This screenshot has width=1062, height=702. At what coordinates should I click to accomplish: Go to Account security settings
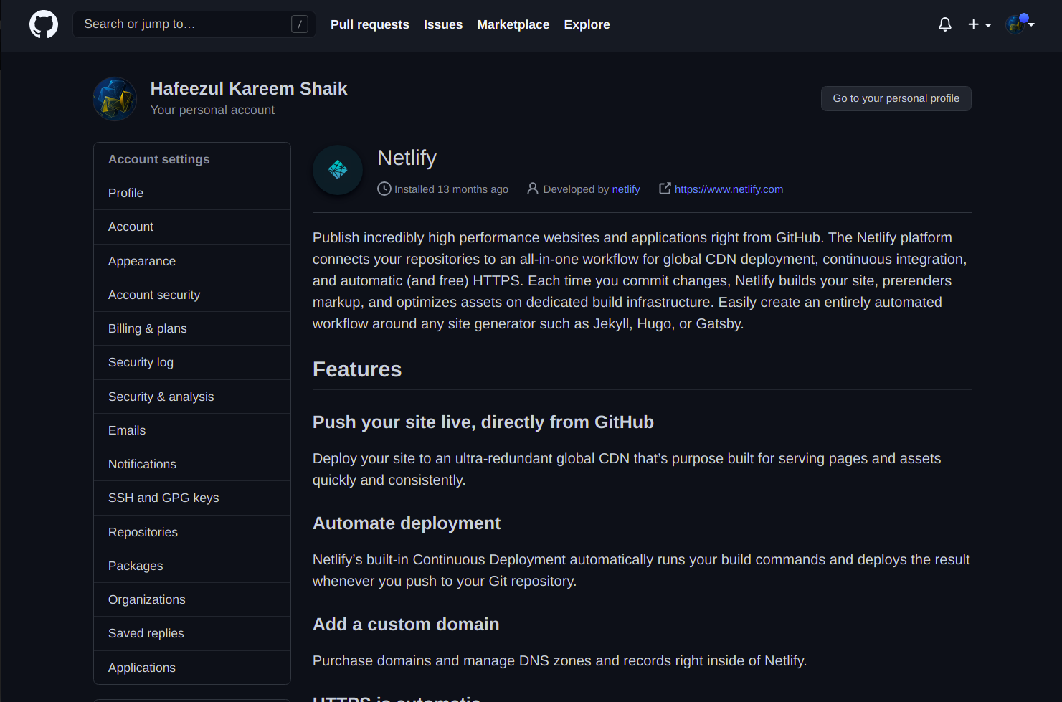pos(192,295)
